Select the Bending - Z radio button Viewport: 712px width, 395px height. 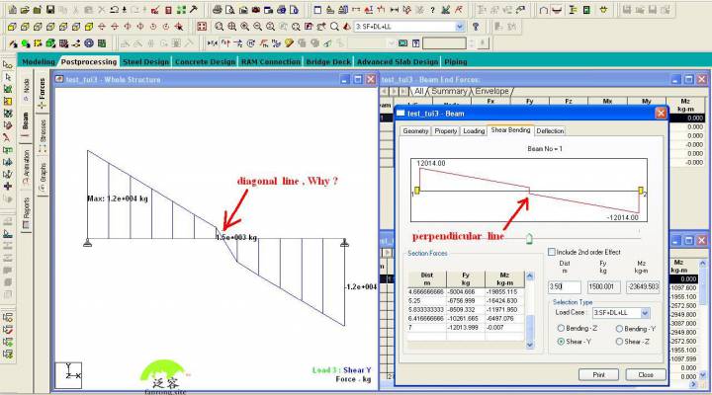560,329
